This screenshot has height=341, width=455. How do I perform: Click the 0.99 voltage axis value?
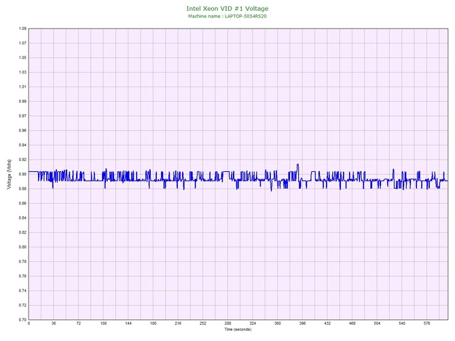click(22, 101)
